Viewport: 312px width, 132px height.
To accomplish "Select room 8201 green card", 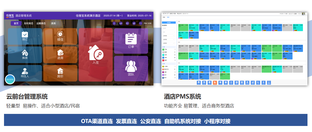I will click(x=183, y=28).
